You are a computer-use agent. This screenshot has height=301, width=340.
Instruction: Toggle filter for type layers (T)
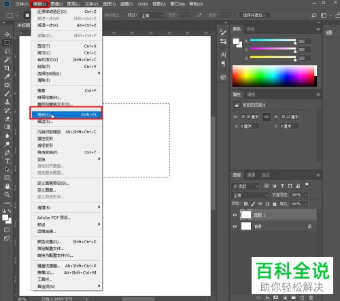click(x=282, y=185)
